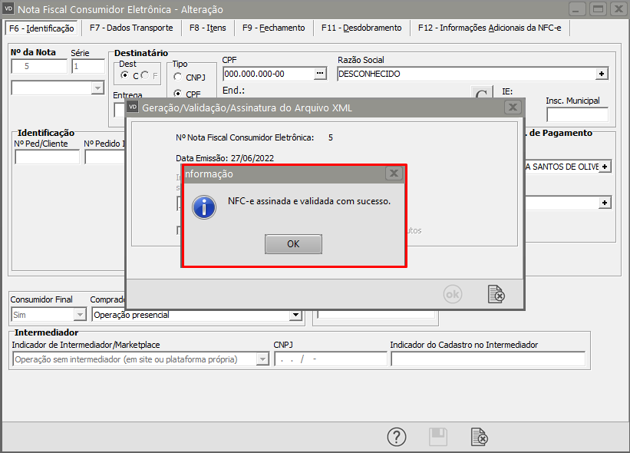This screenshot has height=453, width=630.
Task: Select the C radio button under Dest
Action: click(x=125, y=75)
